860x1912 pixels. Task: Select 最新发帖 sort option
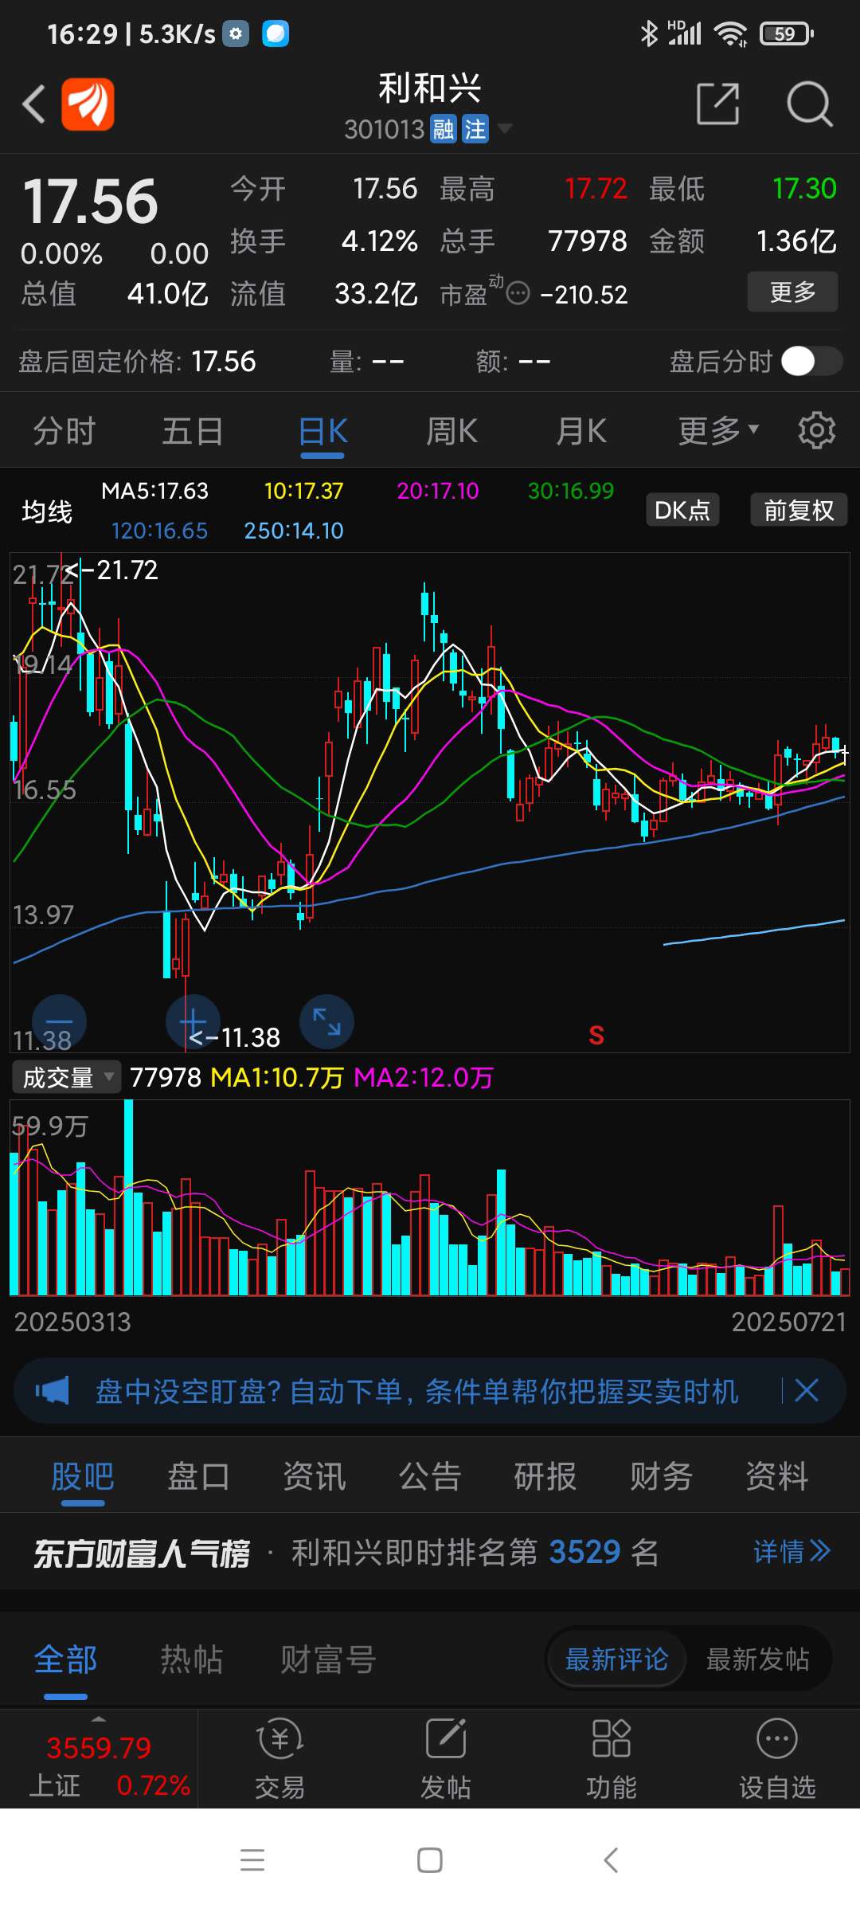pos(757,1659)
